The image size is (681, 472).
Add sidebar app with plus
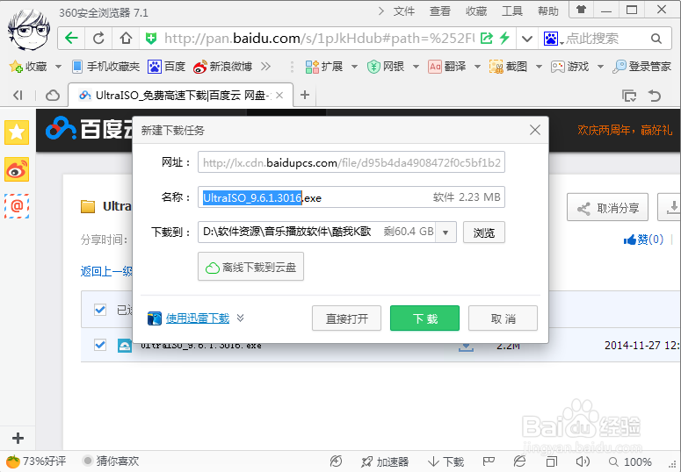18,439
